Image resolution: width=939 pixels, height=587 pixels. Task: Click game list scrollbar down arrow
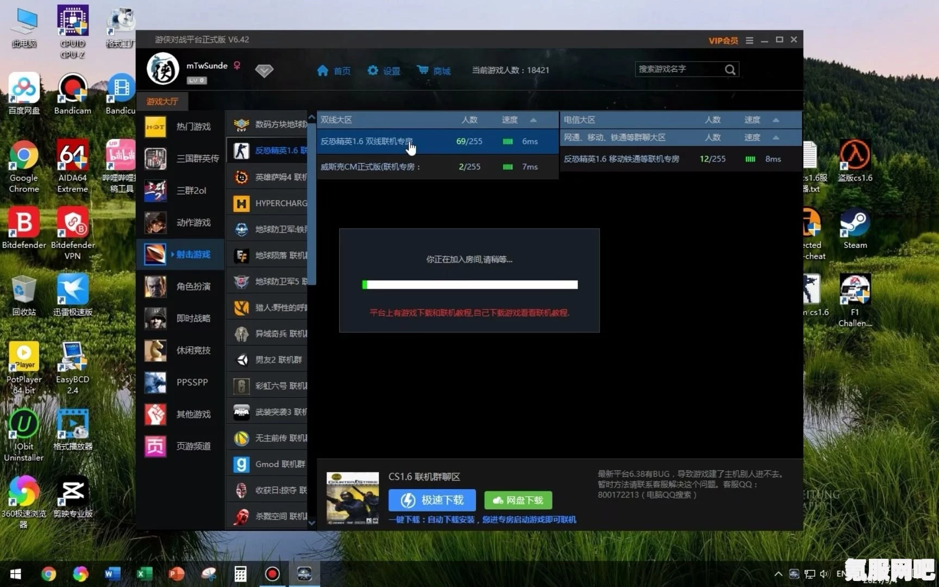311,523
